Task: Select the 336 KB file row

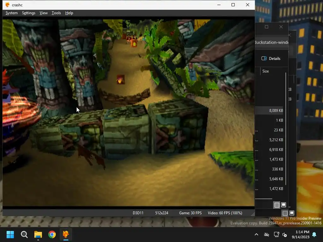Action: 270,169
